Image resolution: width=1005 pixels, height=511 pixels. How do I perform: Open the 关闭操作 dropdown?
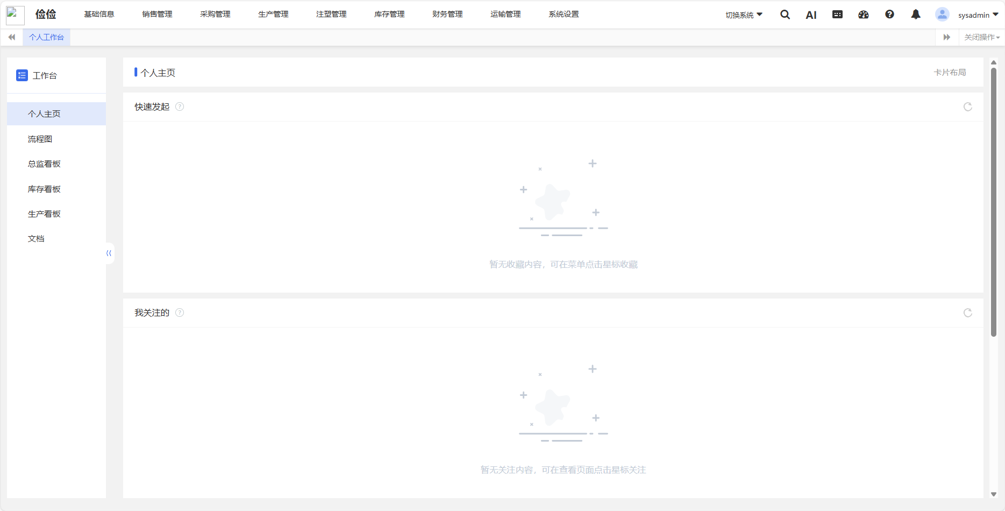(x=980, y=37)
